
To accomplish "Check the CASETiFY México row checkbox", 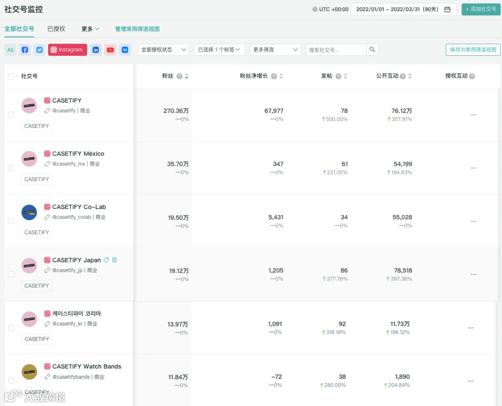I will [x=11, y=168].
